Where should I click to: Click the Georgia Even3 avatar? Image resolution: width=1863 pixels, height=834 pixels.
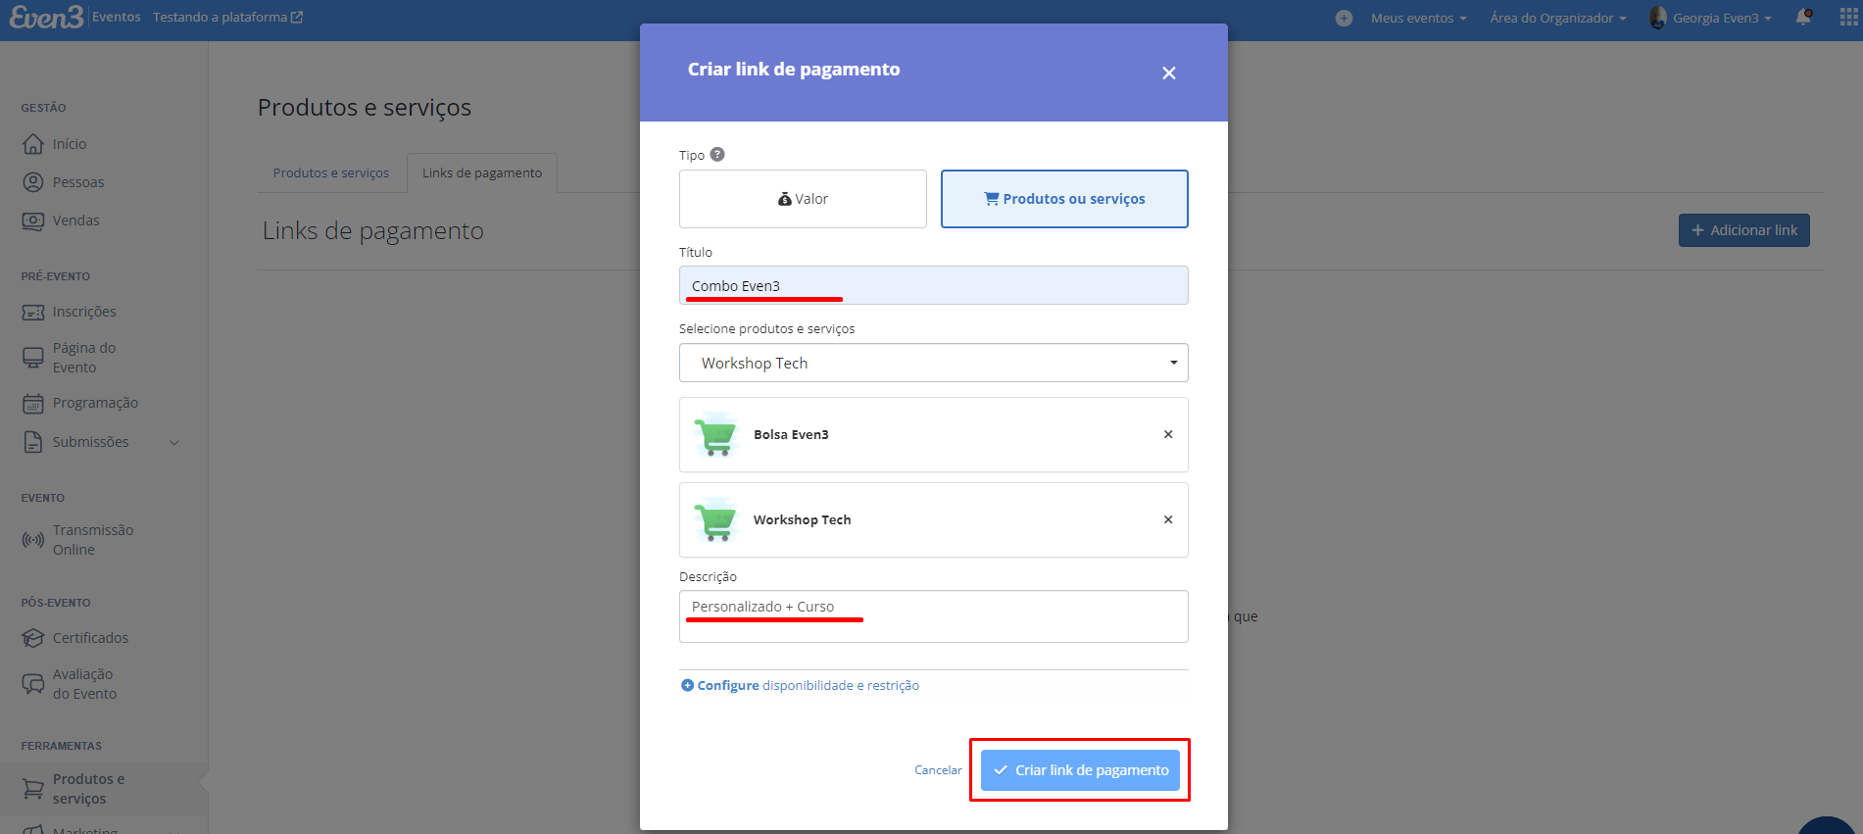point(1658,18)
